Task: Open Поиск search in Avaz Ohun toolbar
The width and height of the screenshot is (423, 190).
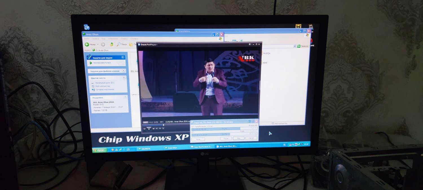Action: click(122, 44)
